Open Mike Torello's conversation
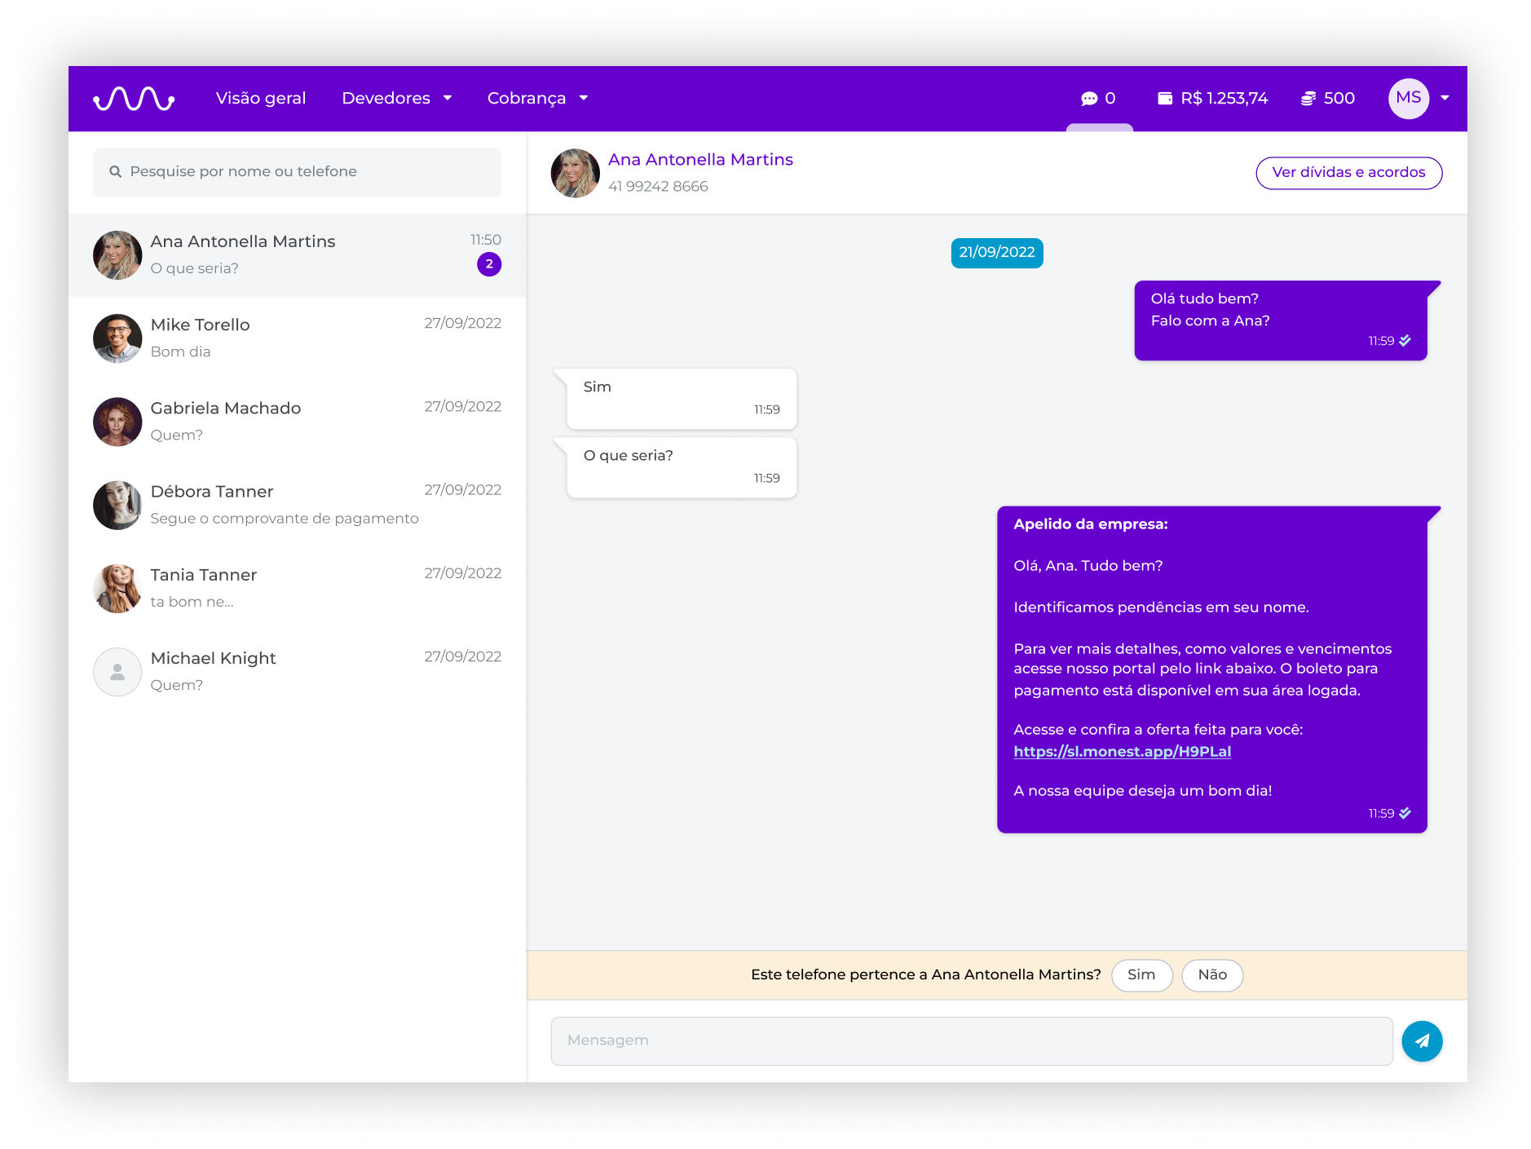Viewport: 1531px width, 1149px height. (x=297, y=338)
